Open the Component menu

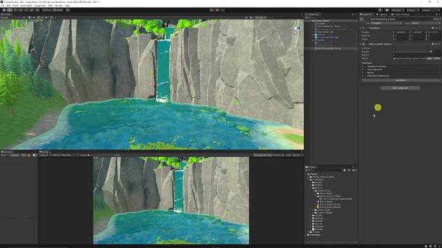coord(40,6)
